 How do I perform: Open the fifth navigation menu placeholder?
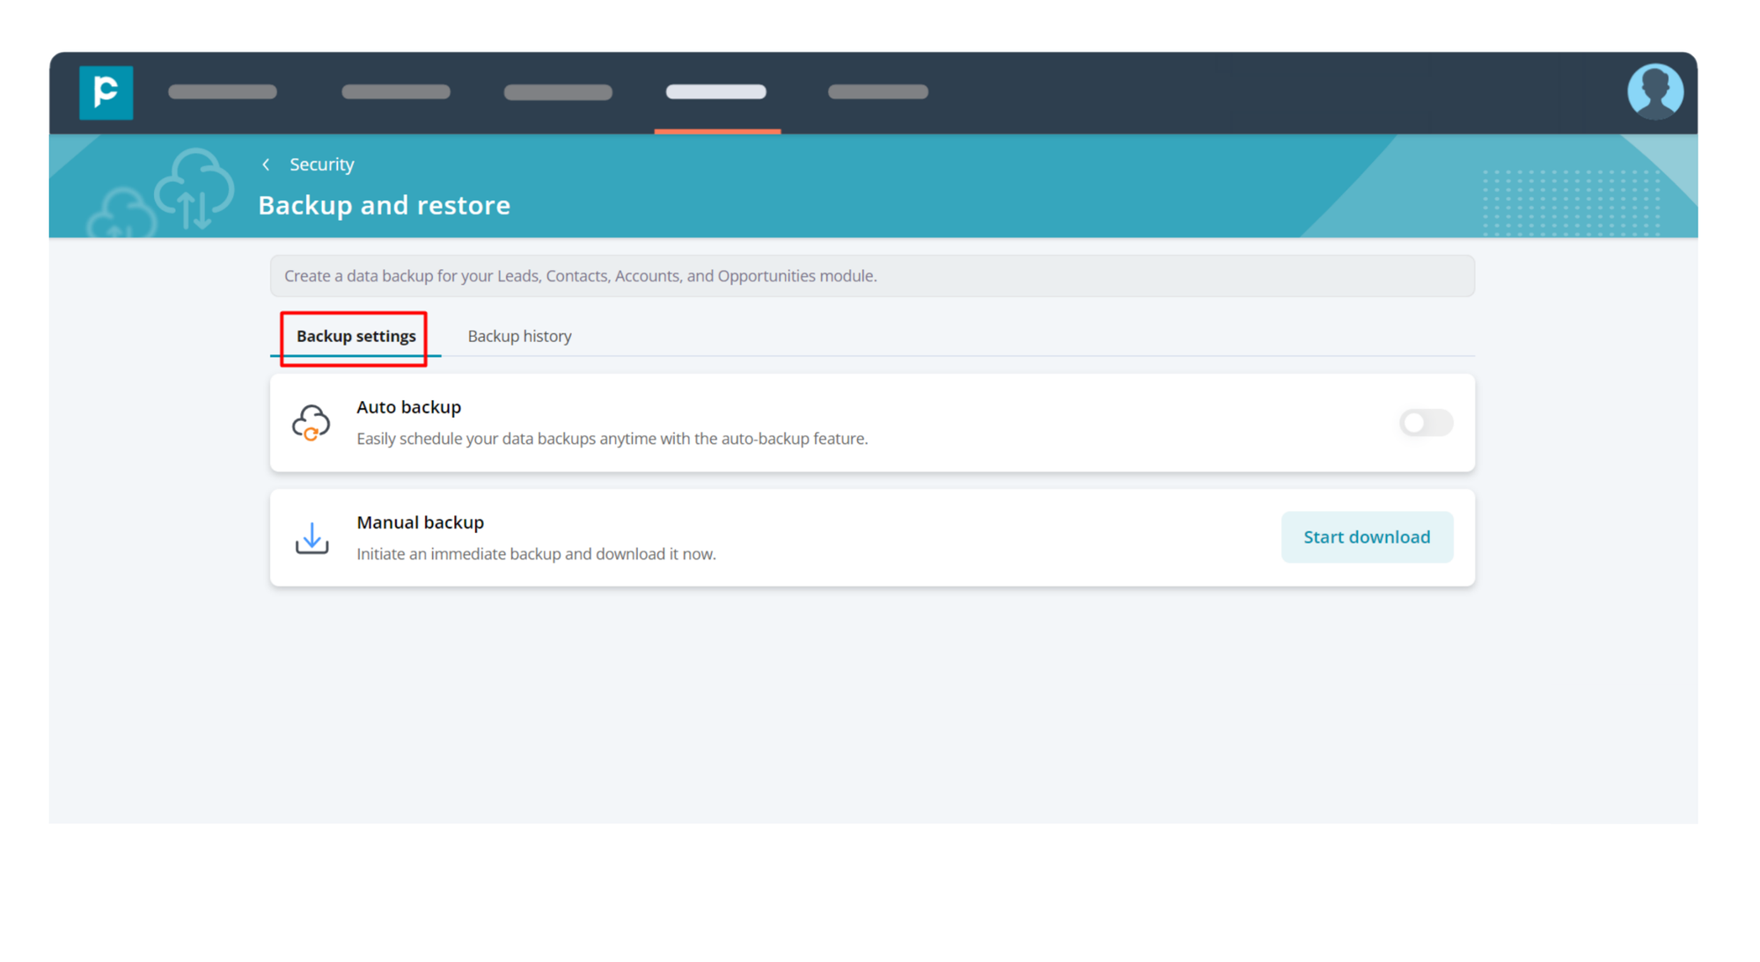(877, 92)
